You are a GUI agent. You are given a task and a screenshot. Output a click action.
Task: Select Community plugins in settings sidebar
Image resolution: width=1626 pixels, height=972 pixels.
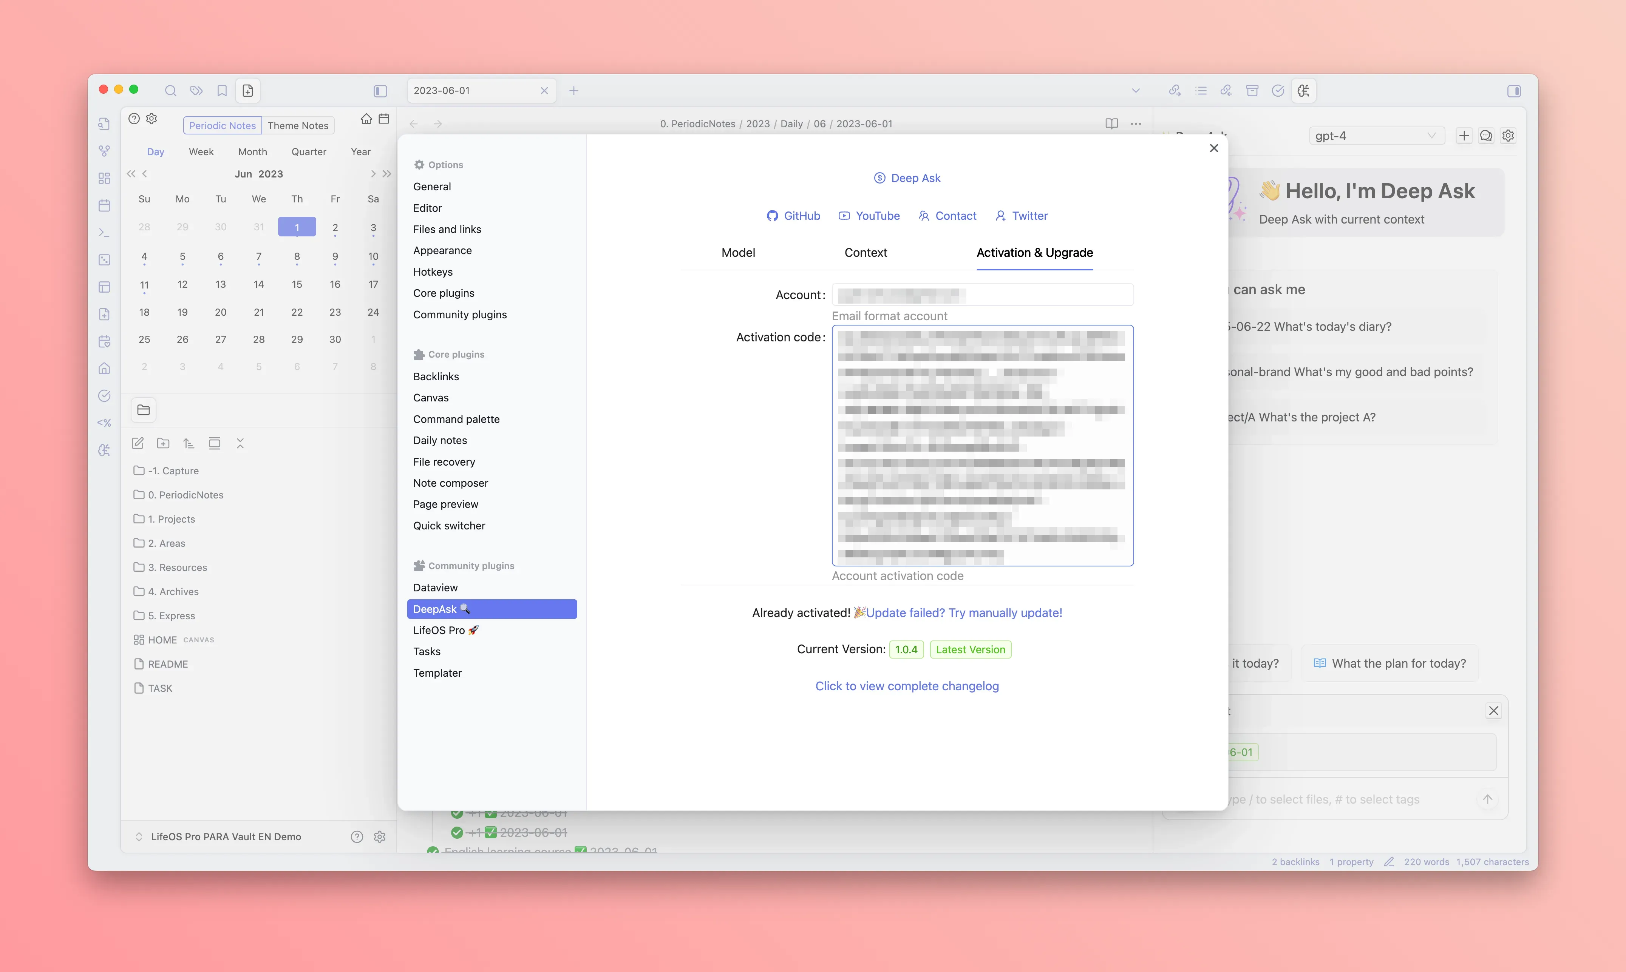click(460, 315)
